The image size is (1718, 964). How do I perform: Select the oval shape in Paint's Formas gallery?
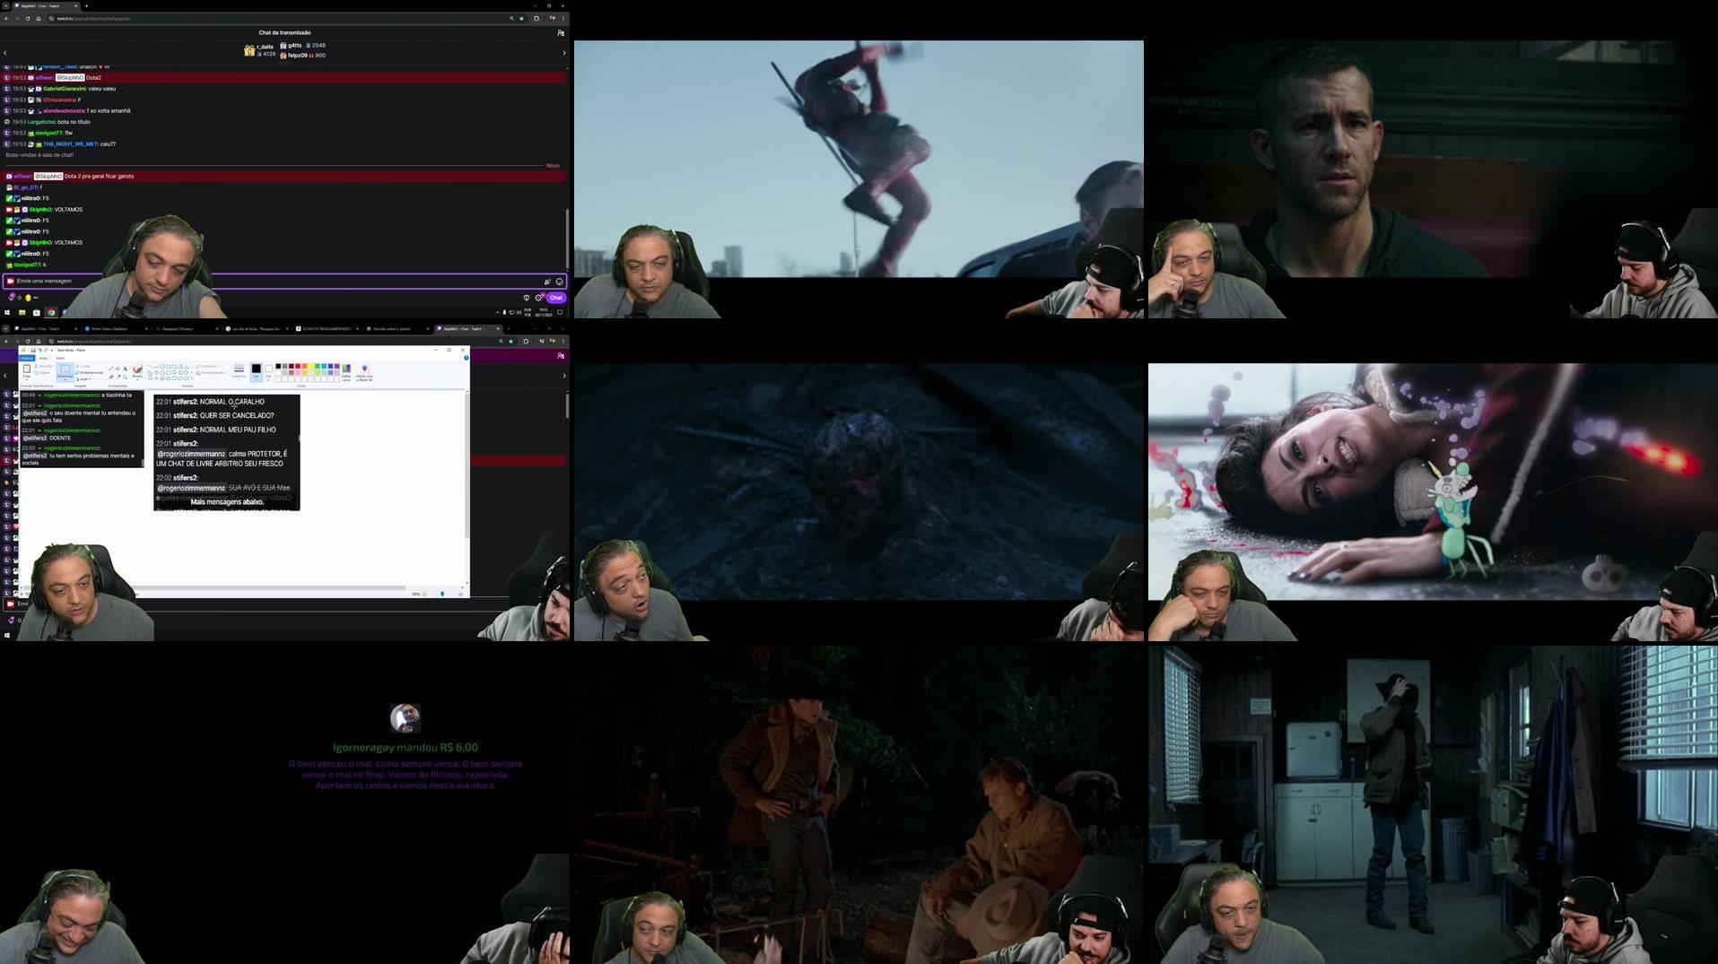[161, 367]
